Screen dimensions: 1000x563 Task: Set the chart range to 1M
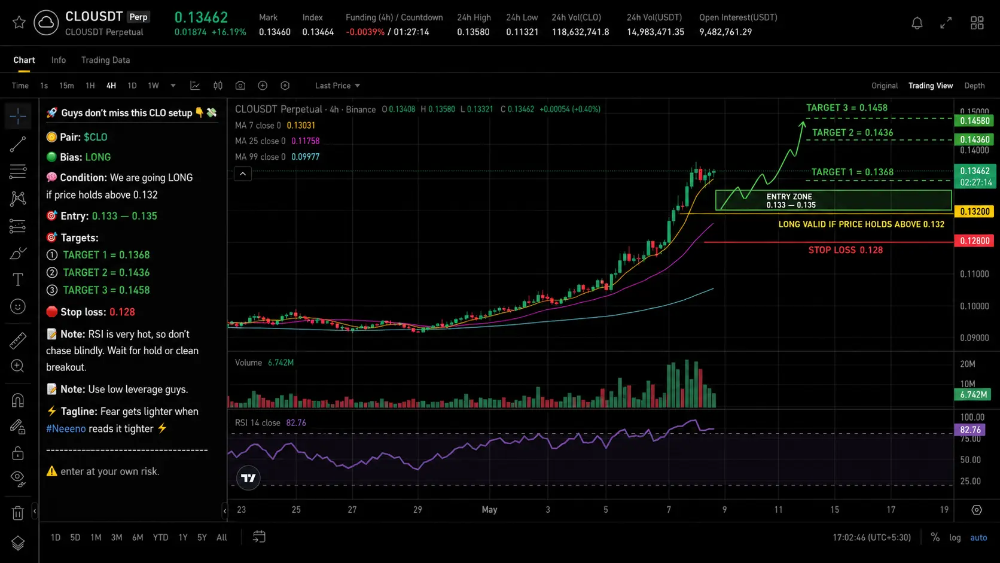(x=96, y=537)
